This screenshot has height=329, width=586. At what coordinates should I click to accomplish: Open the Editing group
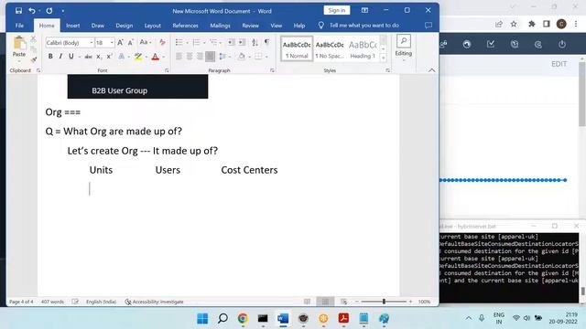coord(404,48)
